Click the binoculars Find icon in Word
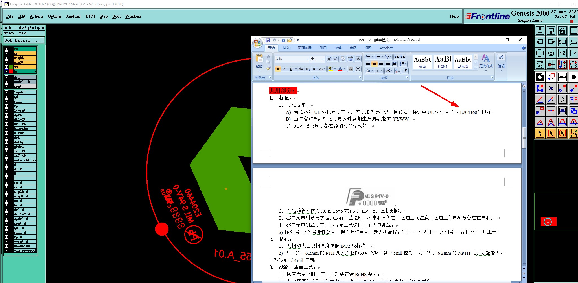The height and width of the screenshot is (283, 578). click(501, 57)
